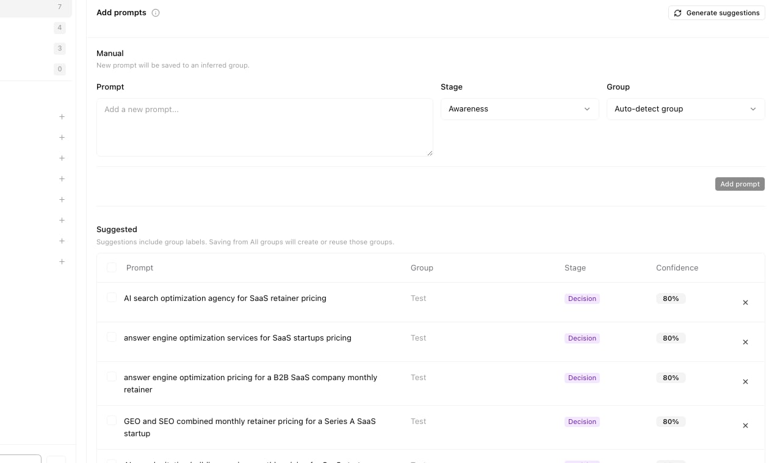The image size is (769, 463).
Task: Click the Stage column header in the table
Action: pos(575,267)
